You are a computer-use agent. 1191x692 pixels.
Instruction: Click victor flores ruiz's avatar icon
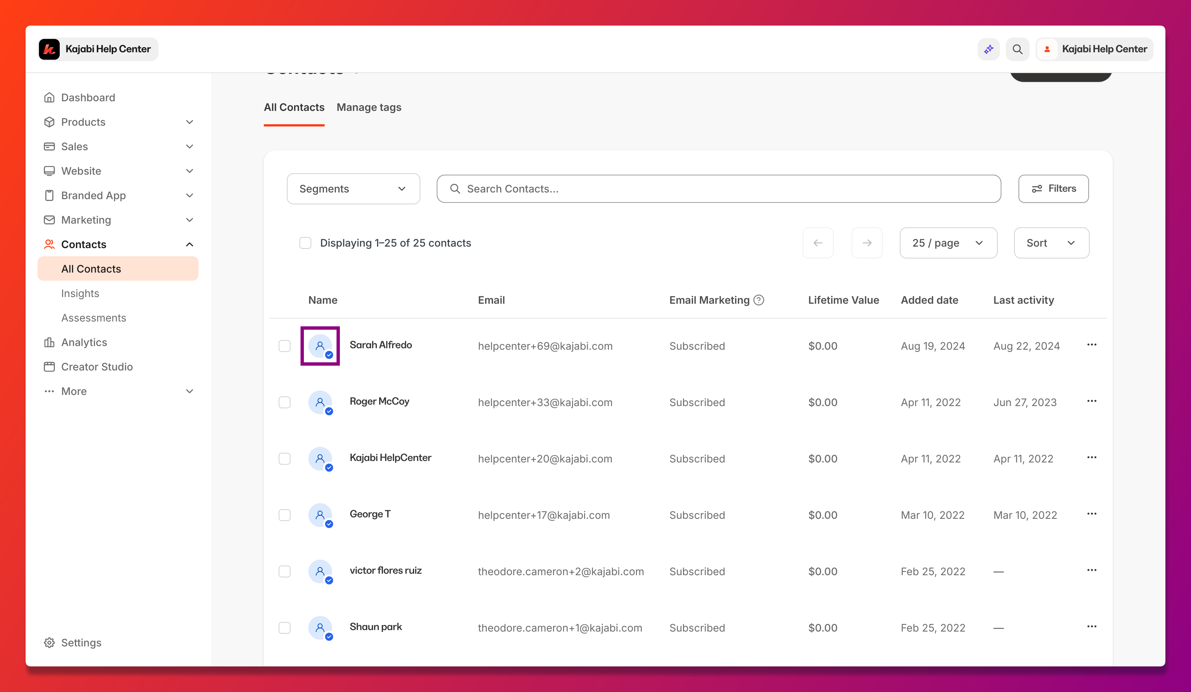[320, 571]
